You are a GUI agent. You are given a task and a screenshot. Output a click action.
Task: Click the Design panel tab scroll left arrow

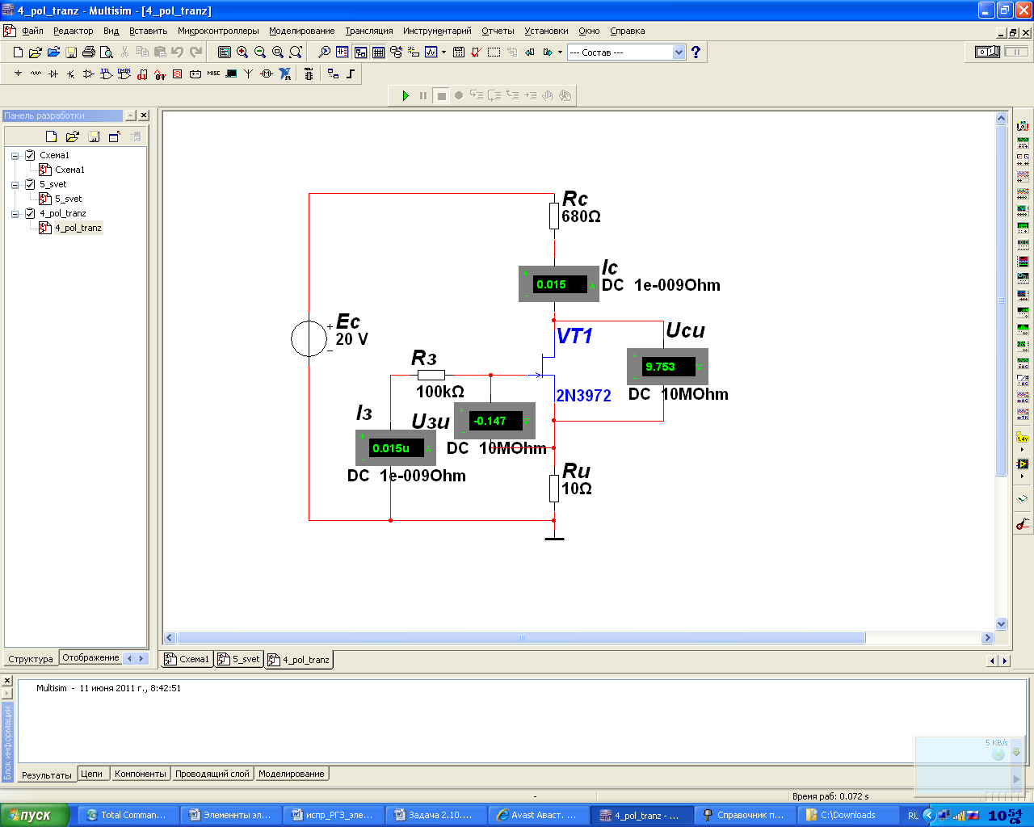(x=130, y=658)
